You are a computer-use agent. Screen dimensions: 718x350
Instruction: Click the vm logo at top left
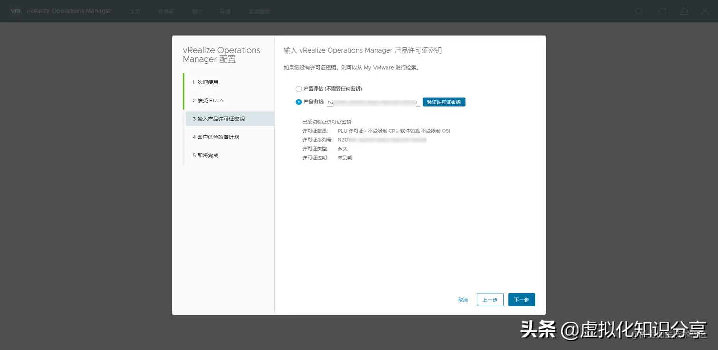tap(16, 11)
